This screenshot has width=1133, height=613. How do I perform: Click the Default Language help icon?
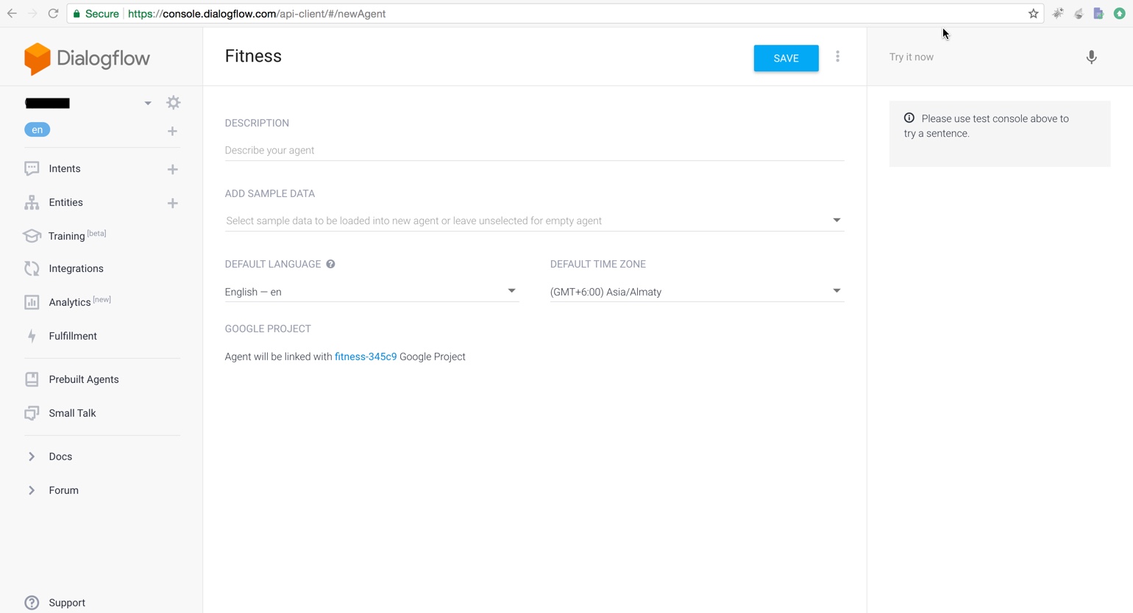(x=330, y=264)
